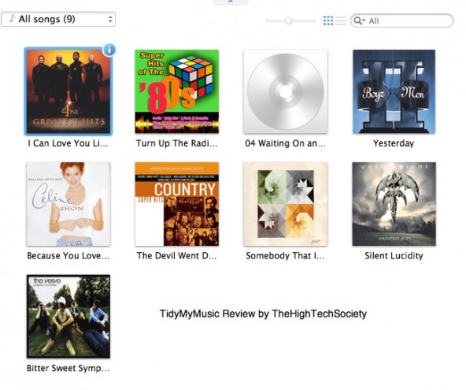Select the 4NE Greatest Hits album cover
The width and height of the screenshot is (466, 390).
click(x=68, y=91)
